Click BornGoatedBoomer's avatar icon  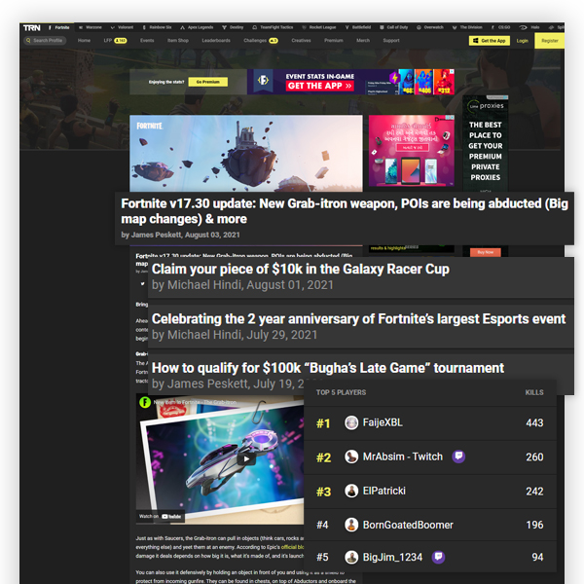[351, 525]
